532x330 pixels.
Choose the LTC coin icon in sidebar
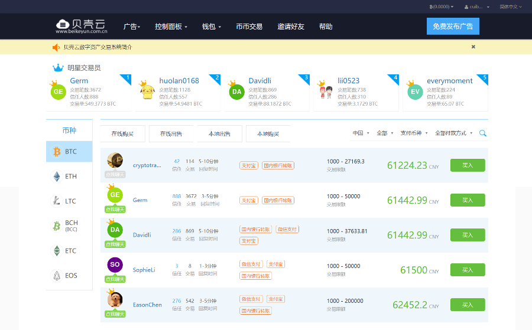coord(57,201)
